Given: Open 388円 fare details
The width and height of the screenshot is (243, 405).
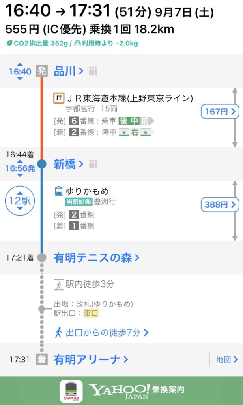Looking at the screenshot, I should click(220, 205).
